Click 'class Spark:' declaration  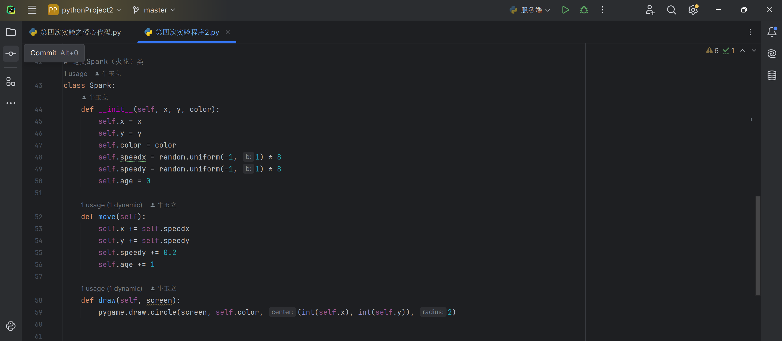click(89, 85)
